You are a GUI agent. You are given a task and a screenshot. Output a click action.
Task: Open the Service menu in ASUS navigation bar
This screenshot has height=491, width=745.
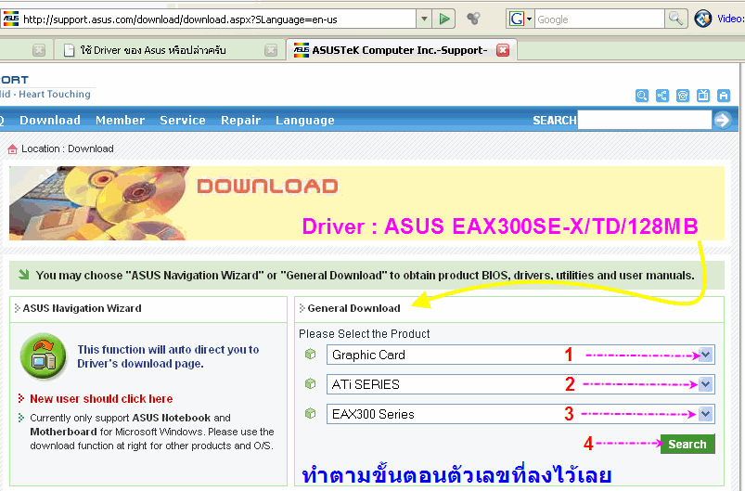point(183,121)
